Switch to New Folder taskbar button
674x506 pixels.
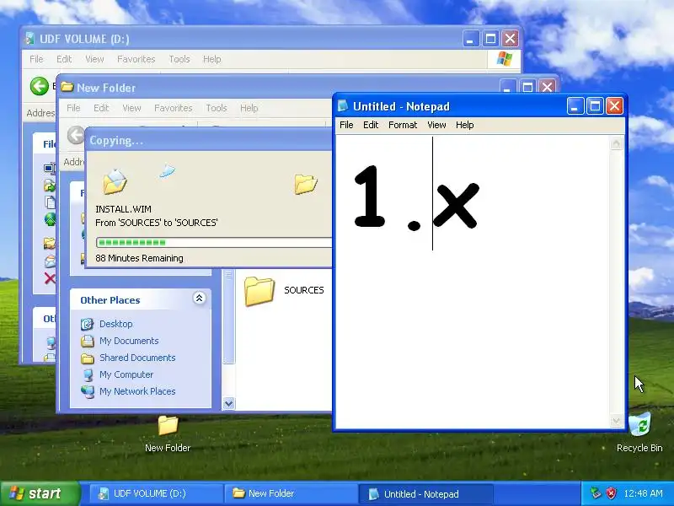pyautogui.click(x=291, y=493)
